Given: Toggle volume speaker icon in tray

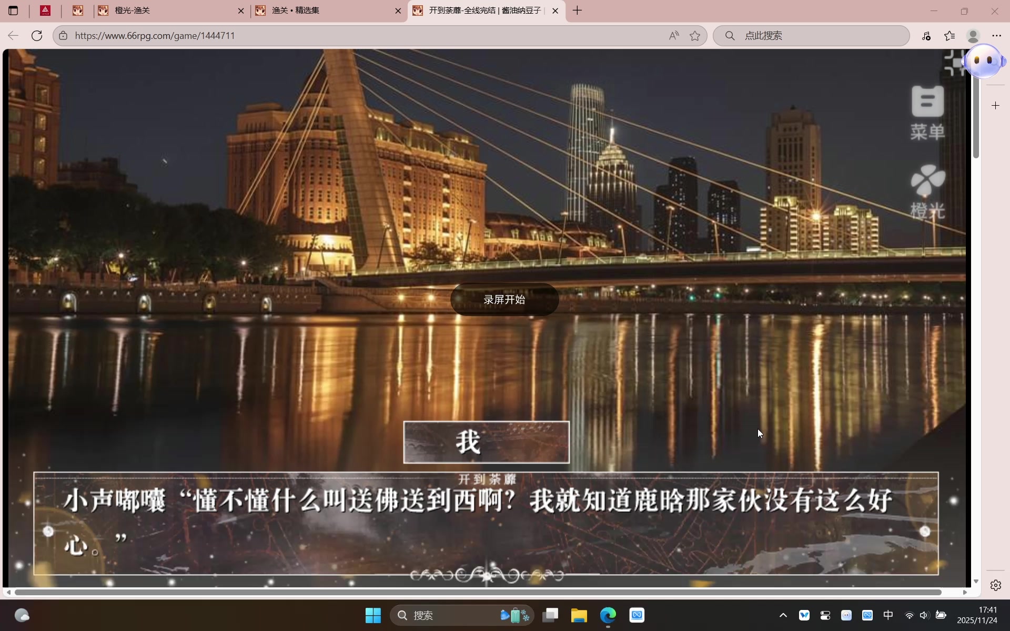Looking at the screenshot, I should (x=924, y=615).
